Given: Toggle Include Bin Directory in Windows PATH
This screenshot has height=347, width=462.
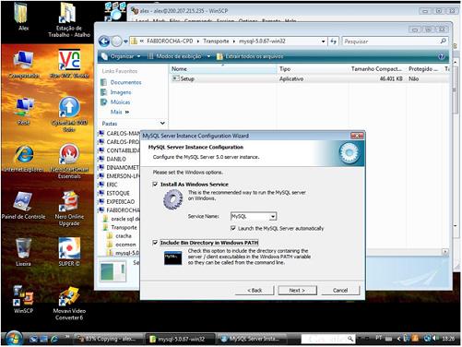Looking at the screenshot, I should 155,243.
